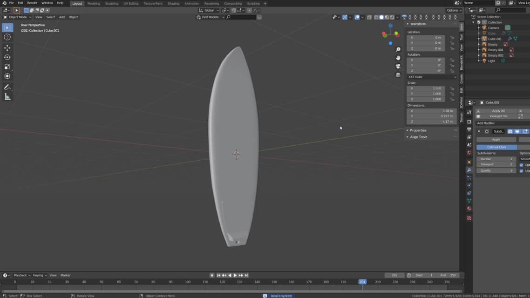This screenshot has width=530, height=298.
Task: Toggle camera view with camera gizmo icon
Action: coord(398,66)
